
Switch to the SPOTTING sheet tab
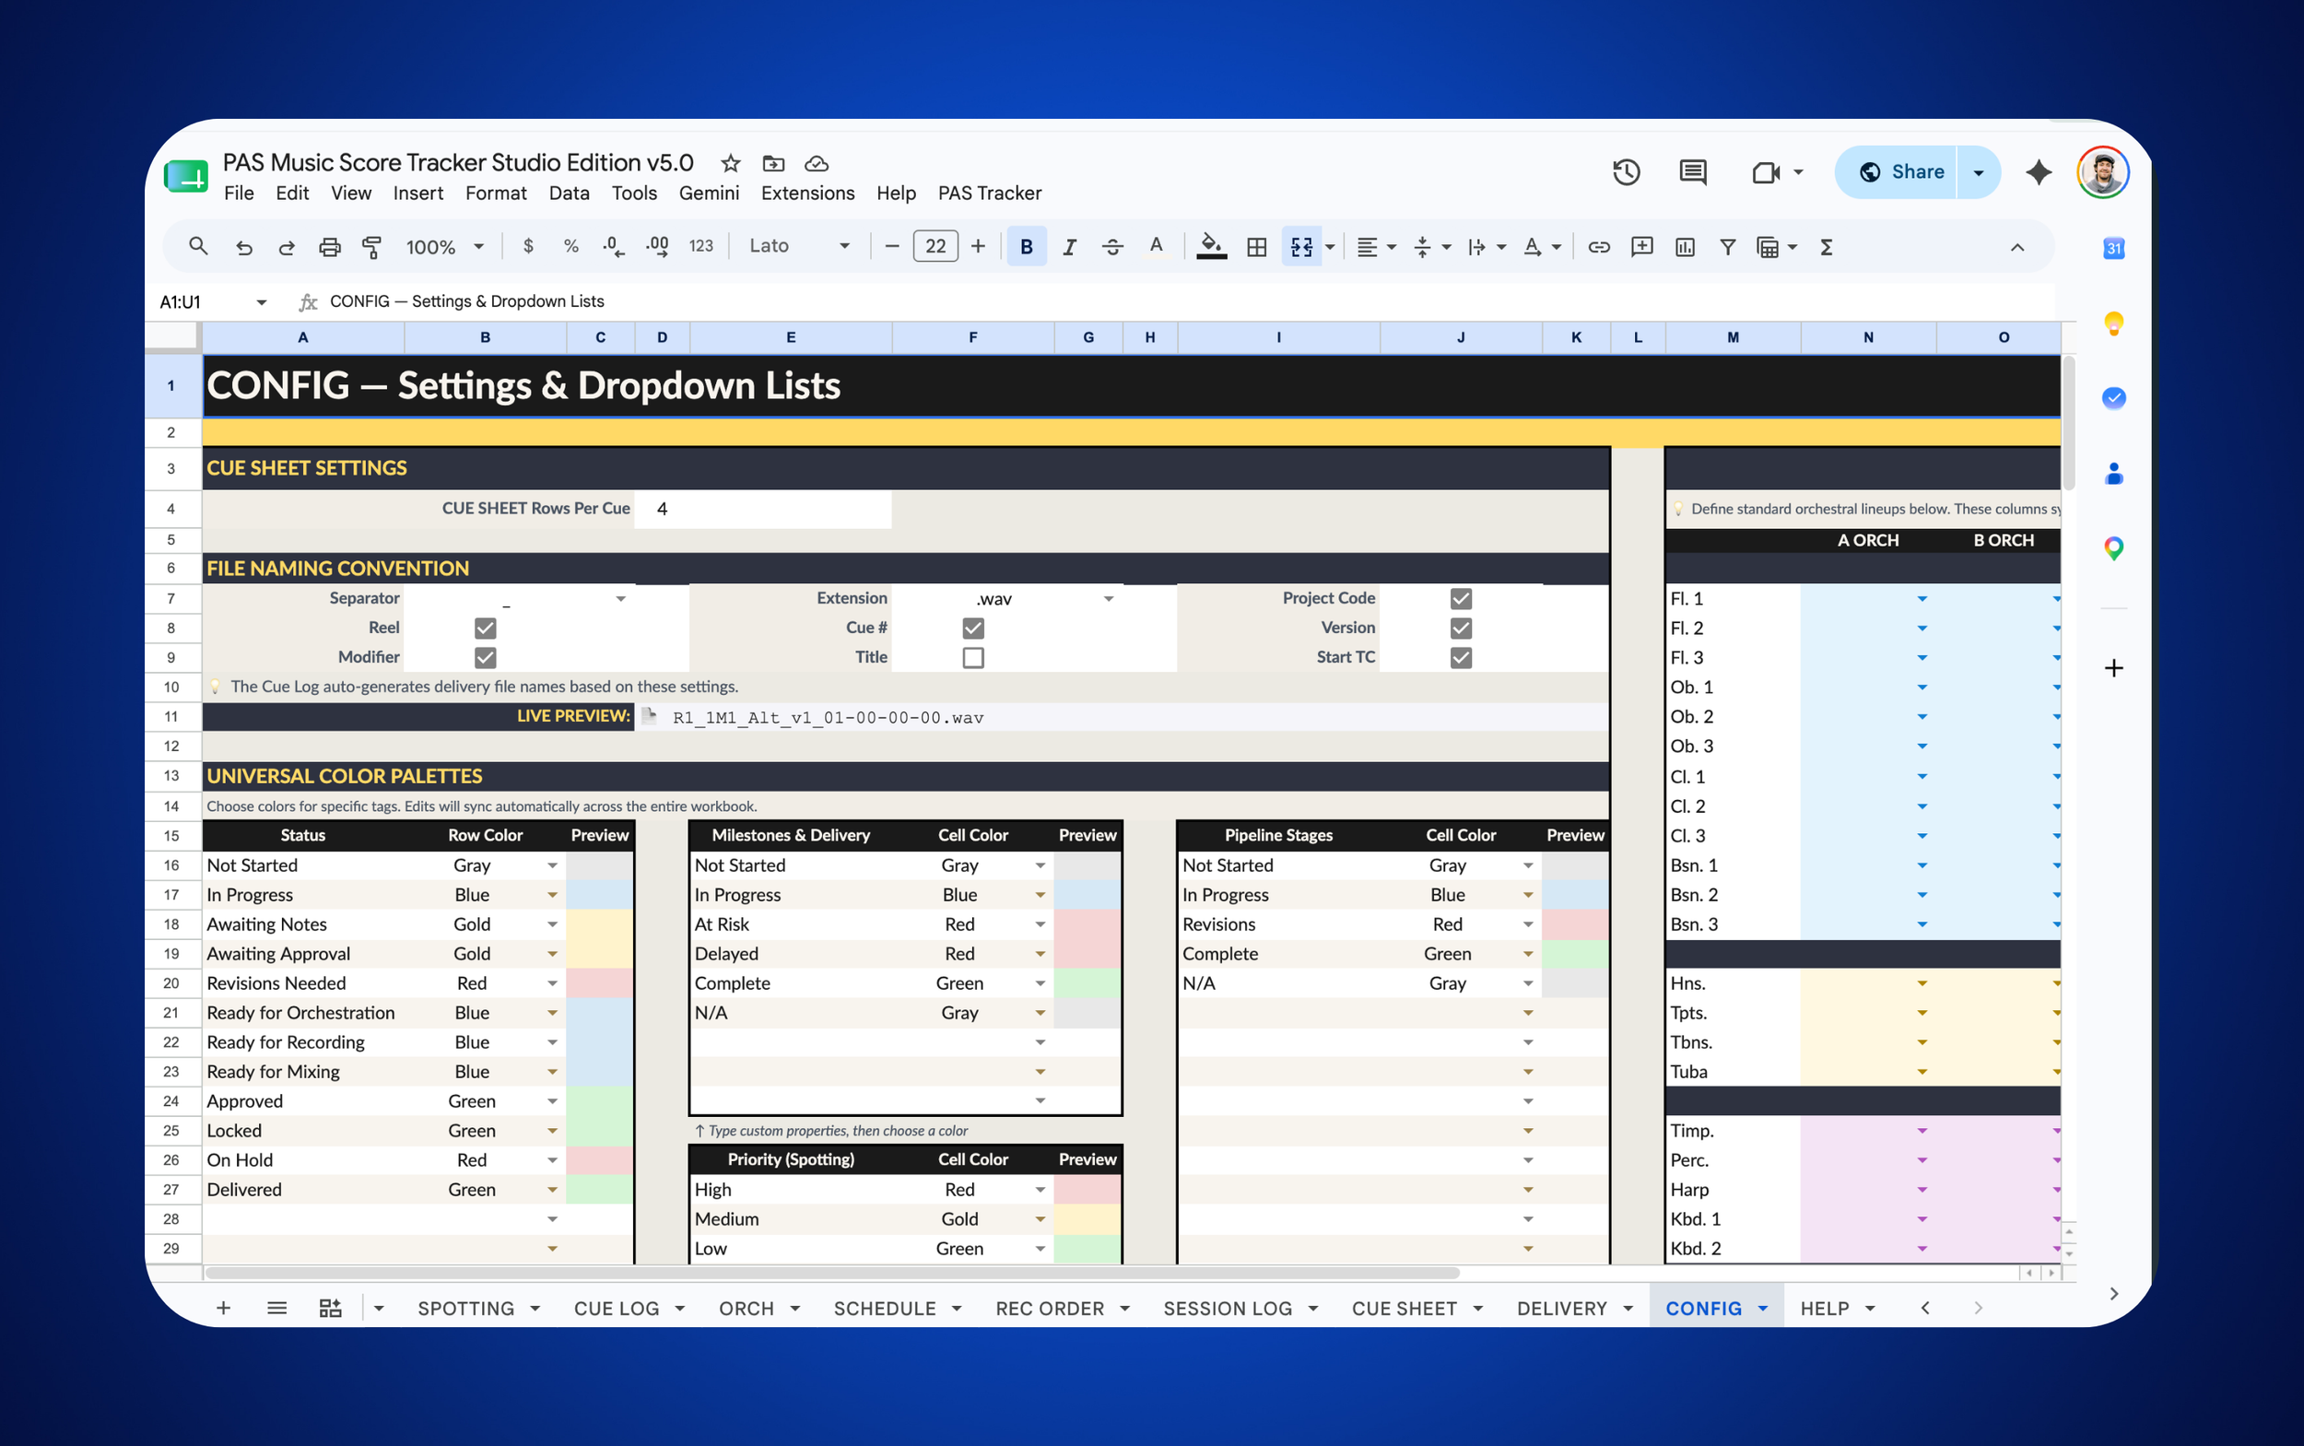tap(465, 1309)
